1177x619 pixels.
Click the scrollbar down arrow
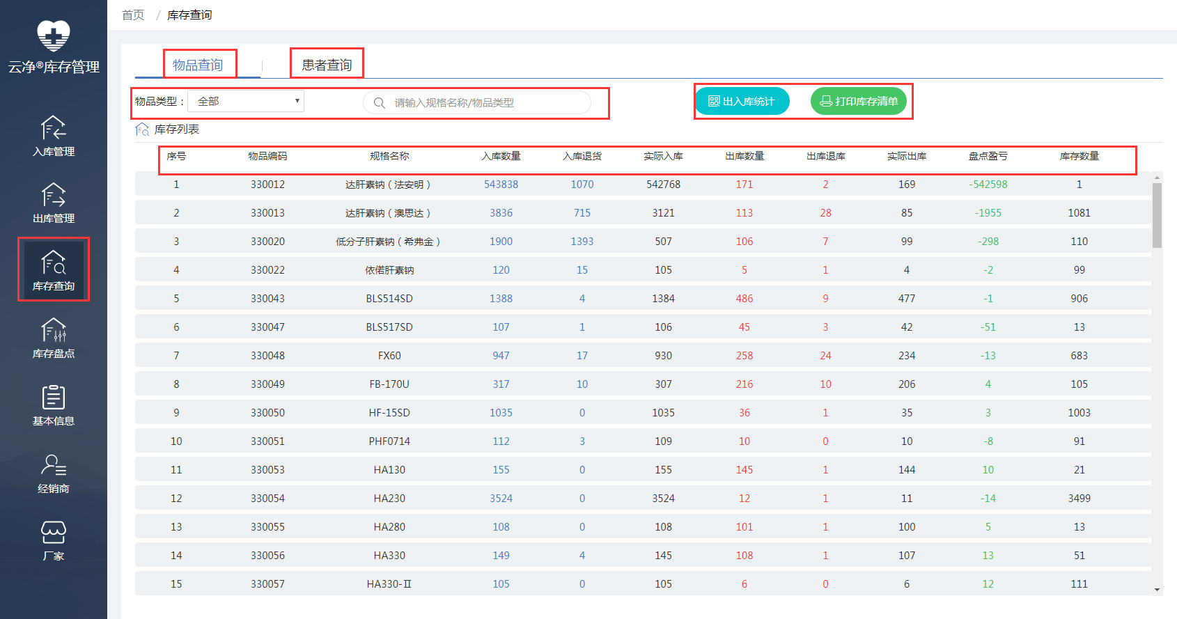(x=1157, y=590)
